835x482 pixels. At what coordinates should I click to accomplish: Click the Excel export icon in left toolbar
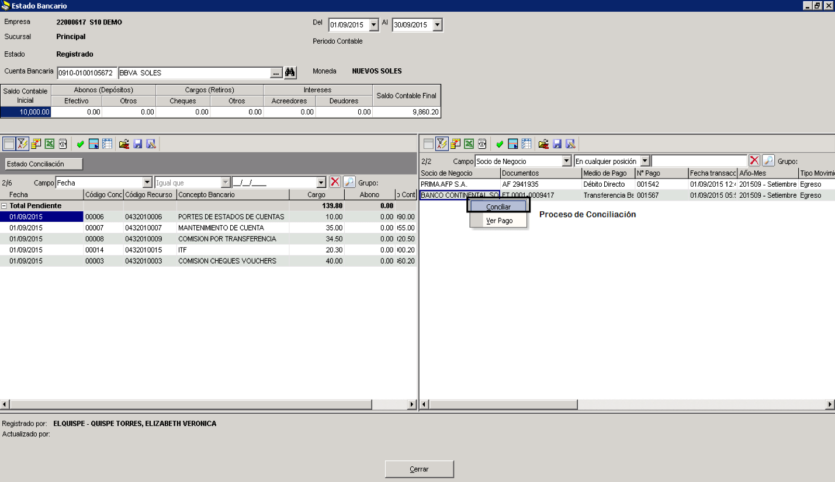pos(49,144)
